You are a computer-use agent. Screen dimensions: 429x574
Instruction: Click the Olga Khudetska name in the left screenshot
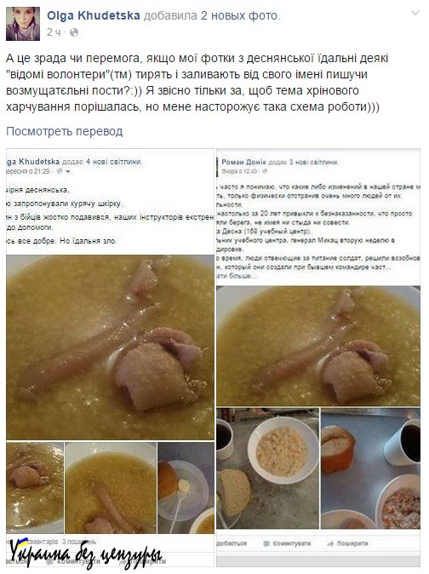pyautogui.click(x=33, y=162)
